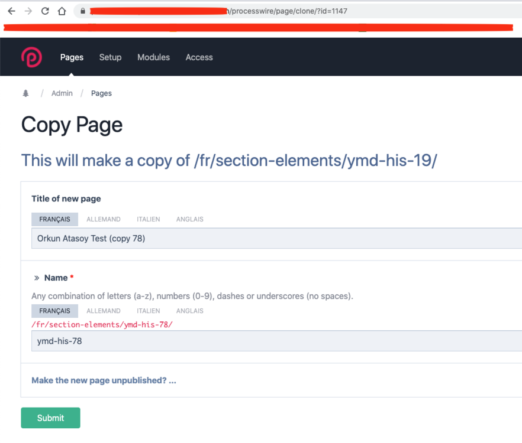Click the double-chevron icon beside Name
The width and height of the screenshot is (522, 443).
click(37, 278)
